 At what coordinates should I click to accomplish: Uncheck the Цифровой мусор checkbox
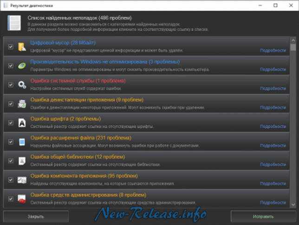pos(11,46)
